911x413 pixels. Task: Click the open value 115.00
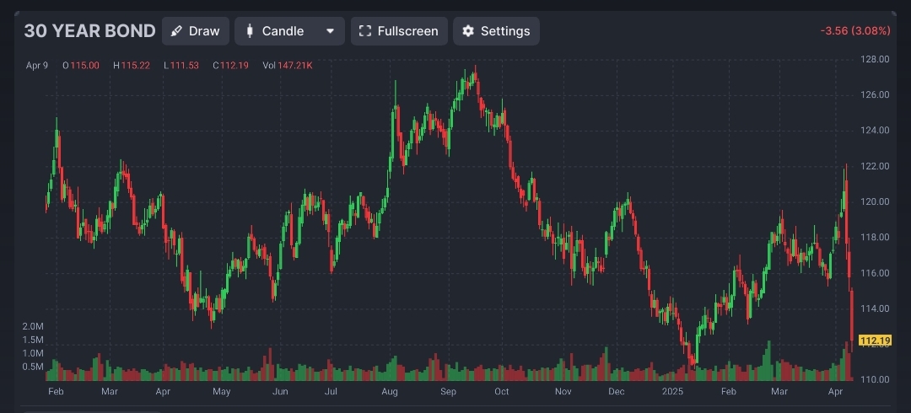click(84, 65)
